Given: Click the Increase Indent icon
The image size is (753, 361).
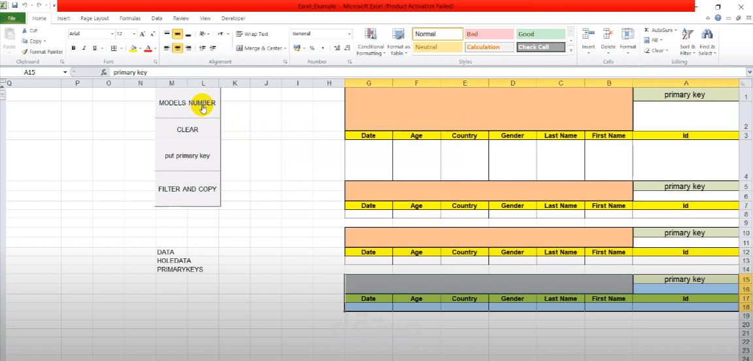Looking at the screenshot, I should (212, 48).
